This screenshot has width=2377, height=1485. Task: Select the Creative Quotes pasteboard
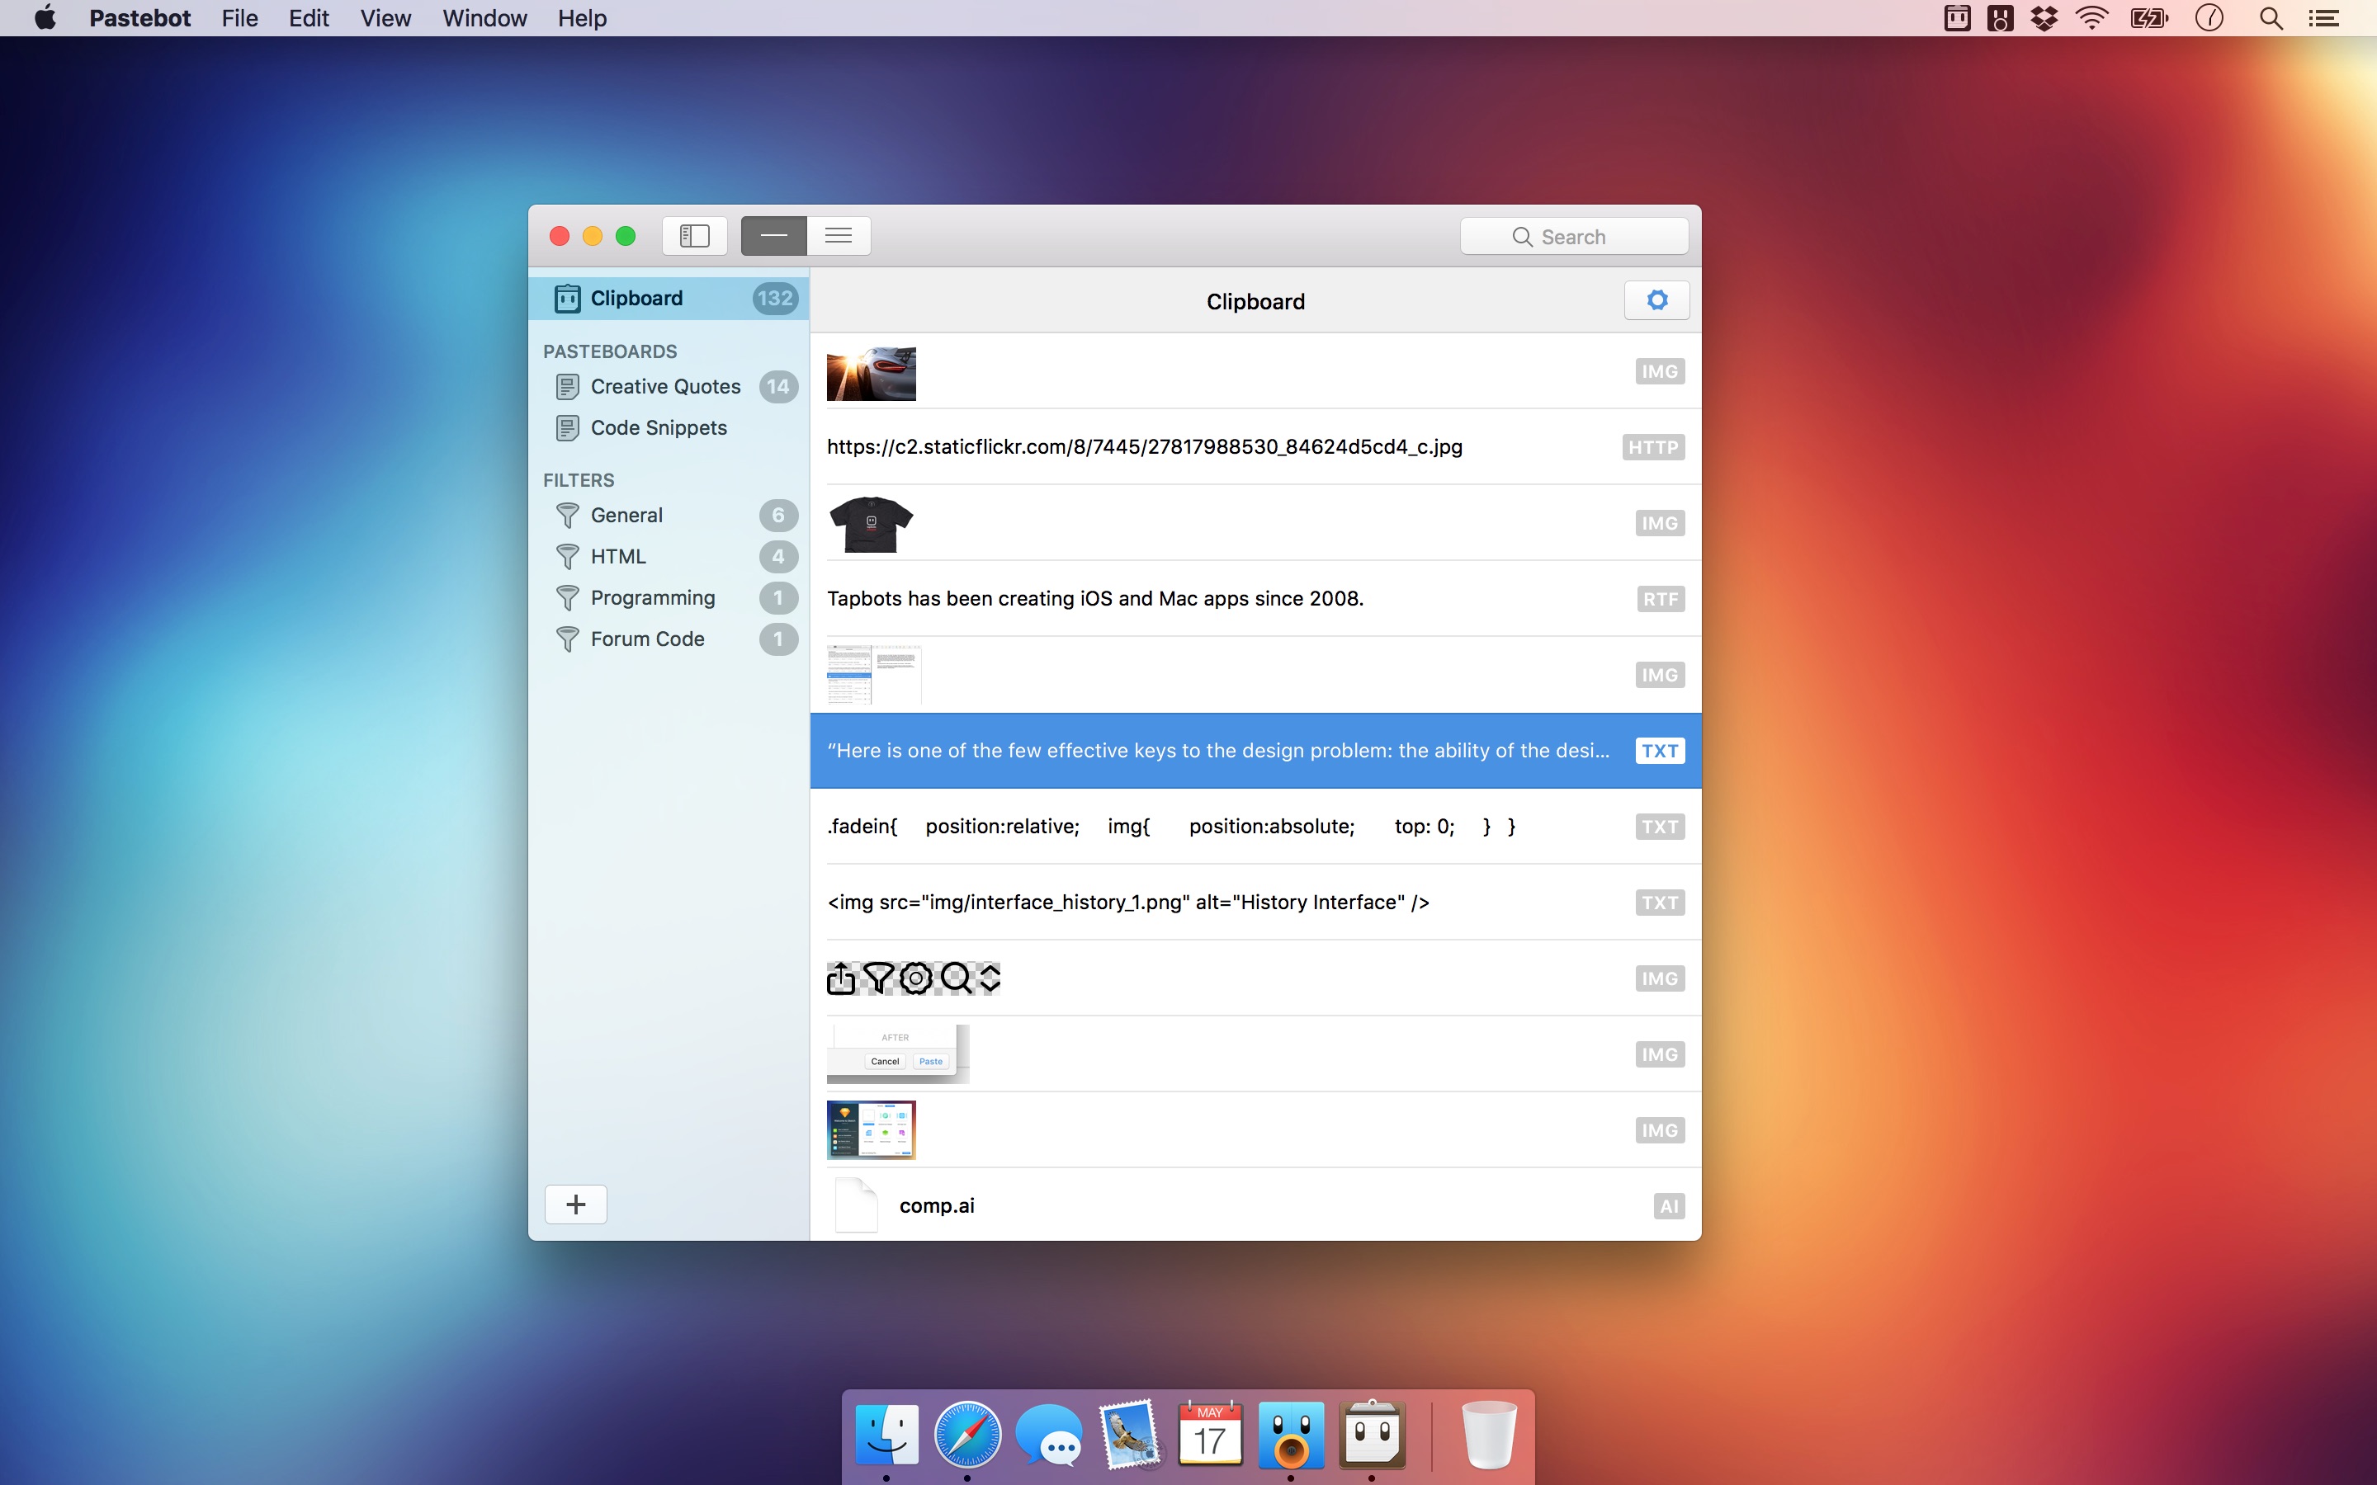point(666,386)
